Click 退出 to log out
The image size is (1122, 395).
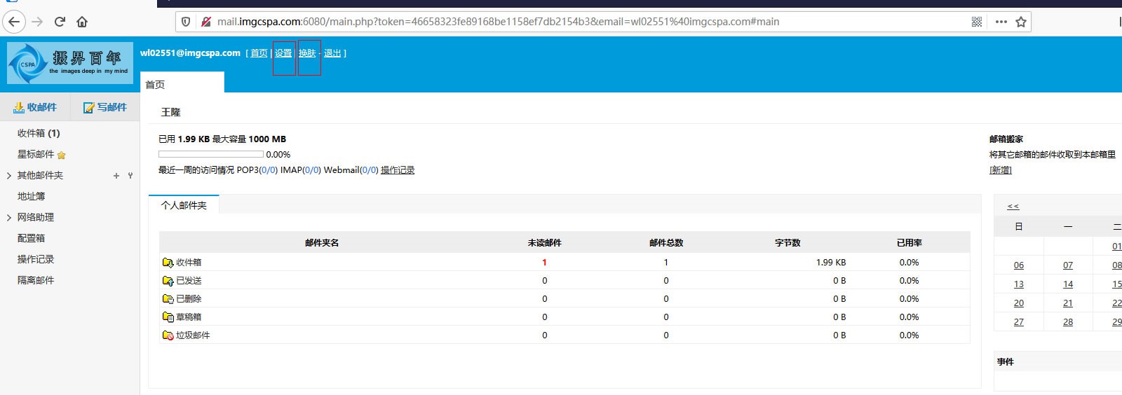tap(332, 53)
